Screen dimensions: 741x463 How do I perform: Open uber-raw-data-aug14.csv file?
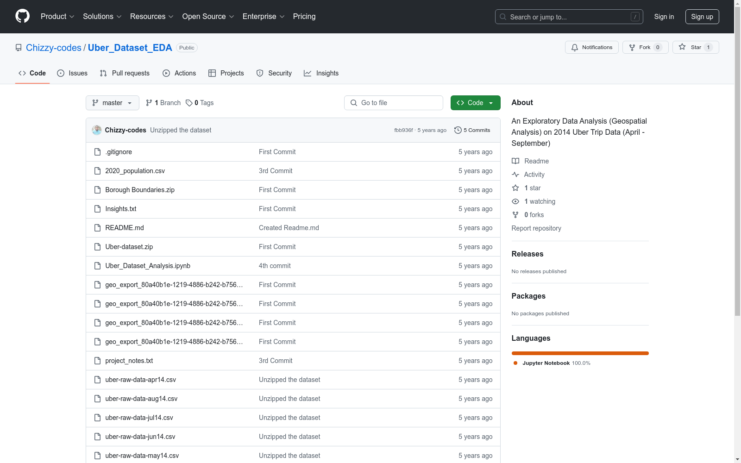pyautogui.click(x=141, y=399)
